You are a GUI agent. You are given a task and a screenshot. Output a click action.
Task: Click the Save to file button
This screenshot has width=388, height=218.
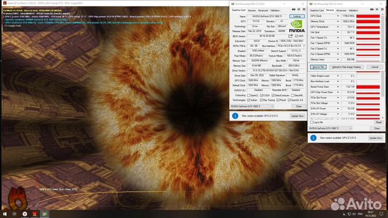[x=318, y=67]
